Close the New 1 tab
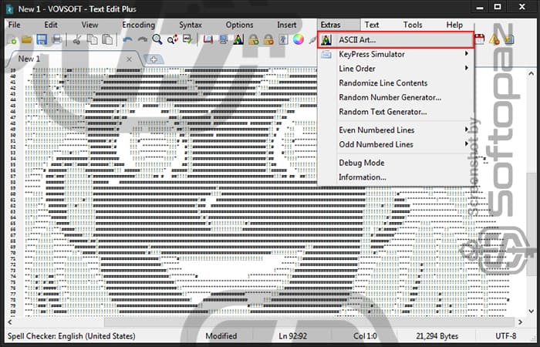540x347 pixels. click(129, 59)
